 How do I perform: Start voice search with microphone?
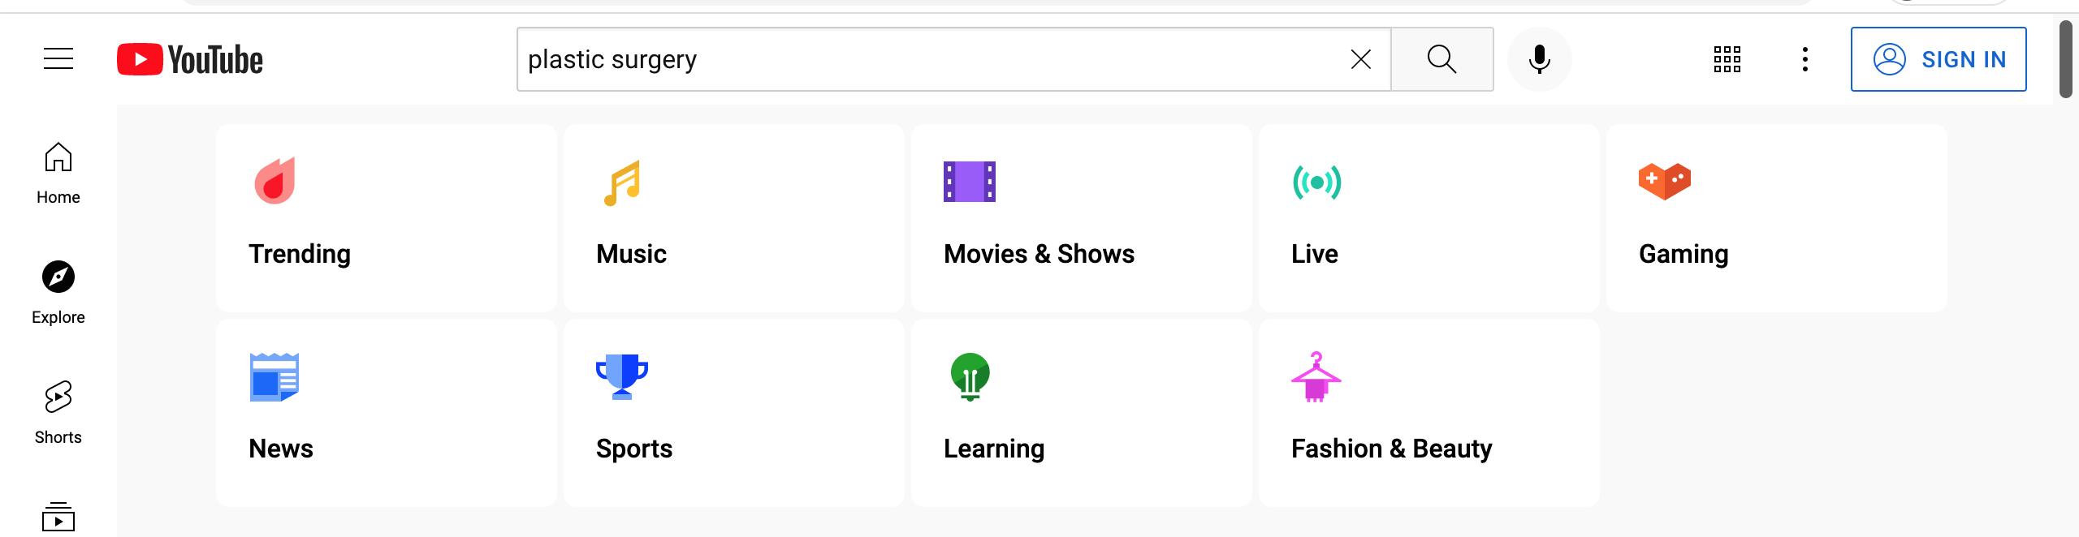1540,59
